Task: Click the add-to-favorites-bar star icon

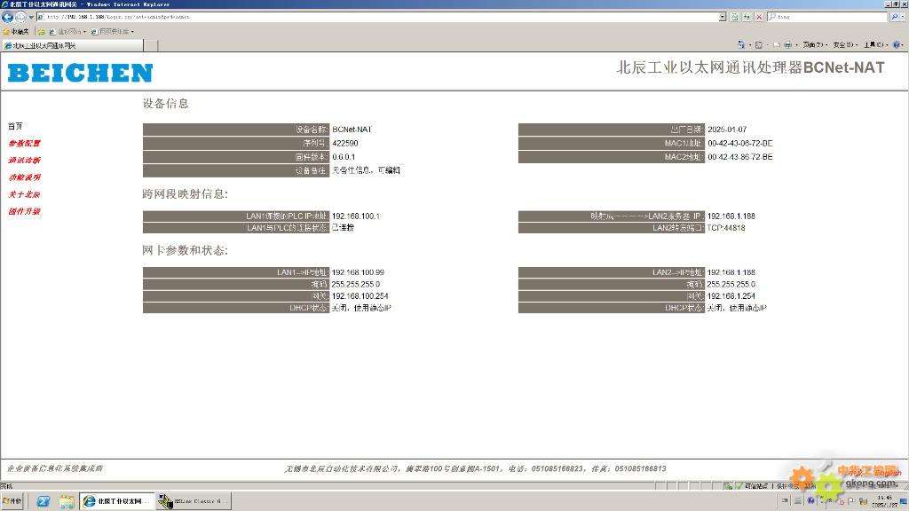Action: tap(42, 31)
